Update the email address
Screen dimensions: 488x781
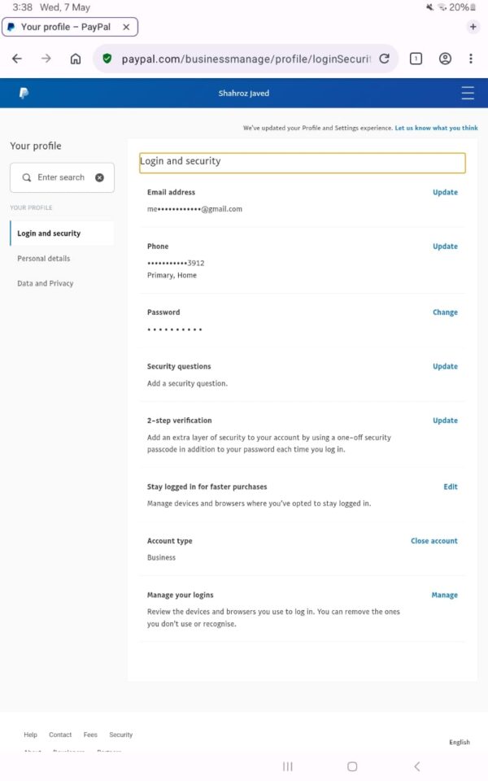(x=445, y=193)
